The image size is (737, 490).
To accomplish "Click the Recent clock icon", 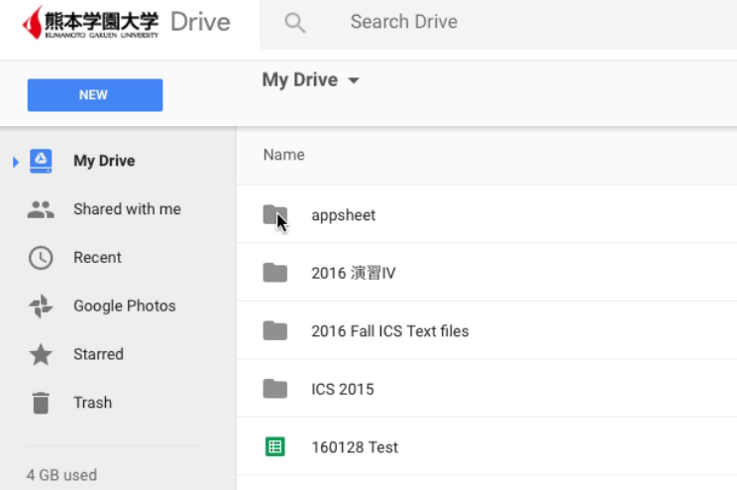I will coord(41,258).
